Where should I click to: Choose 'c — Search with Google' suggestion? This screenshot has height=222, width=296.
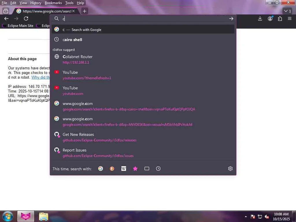pos(143,29)
